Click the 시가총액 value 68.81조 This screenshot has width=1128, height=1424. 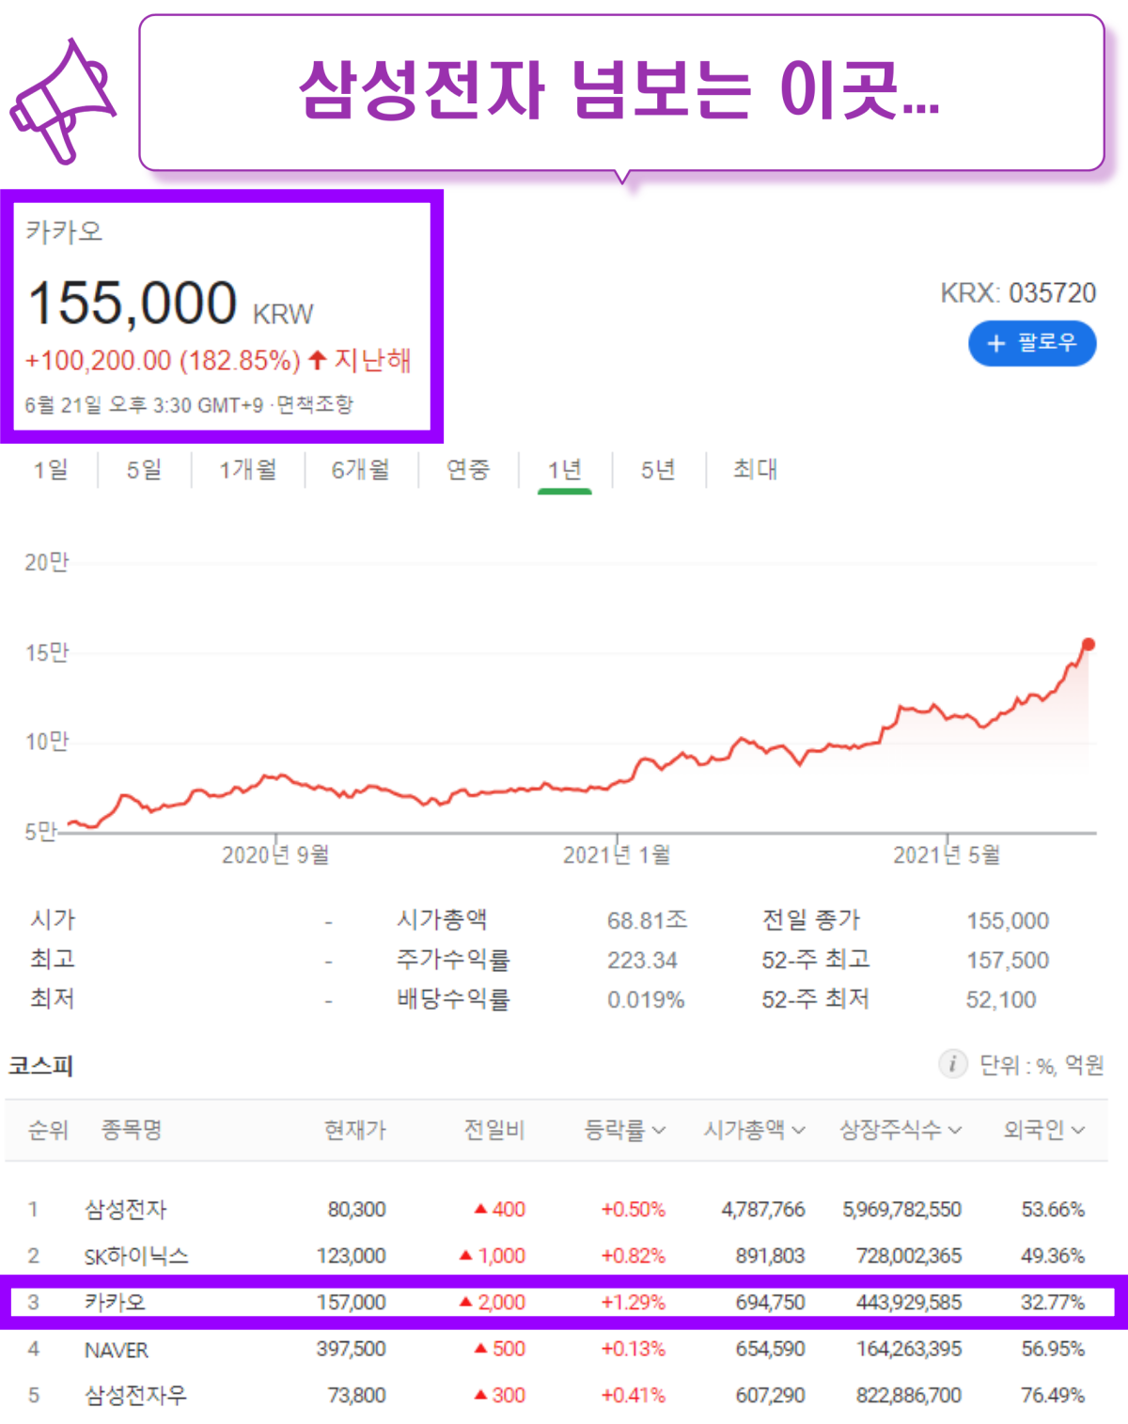pyautogui.click(x=648, y=920)
